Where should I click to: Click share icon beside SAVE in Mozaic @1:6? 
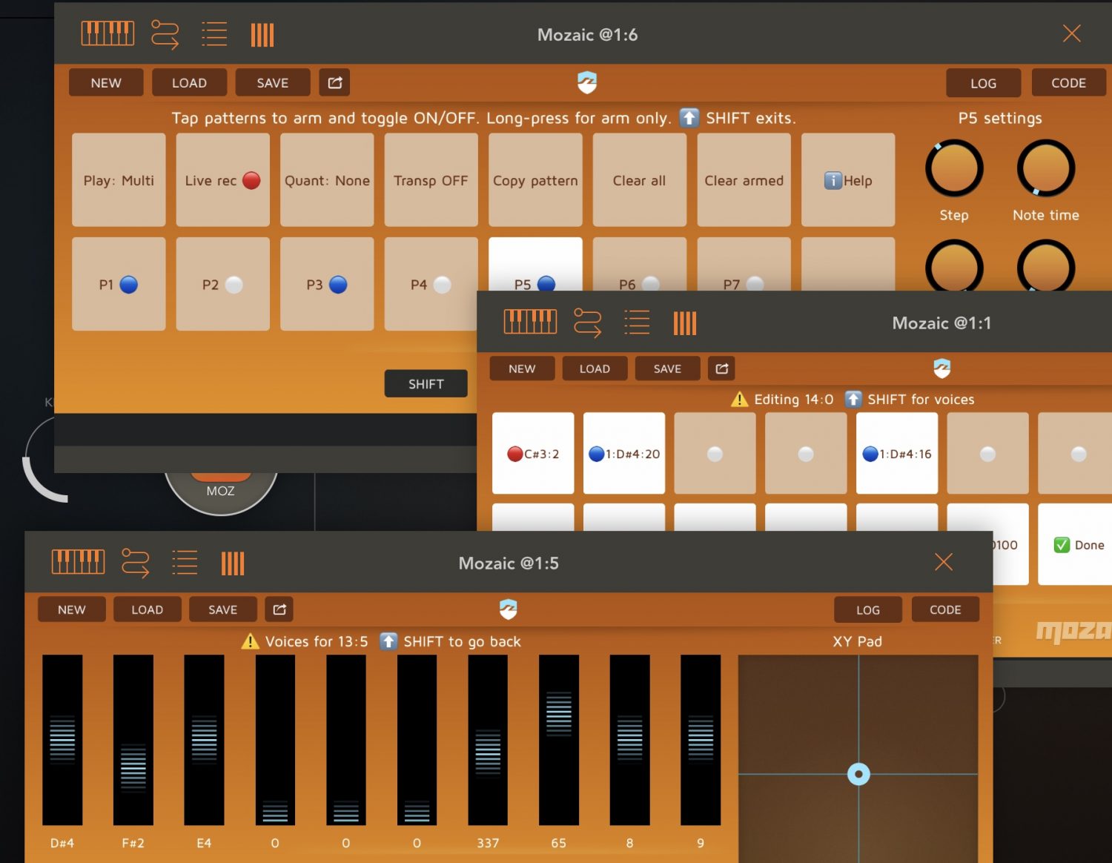tap(334, 83)
